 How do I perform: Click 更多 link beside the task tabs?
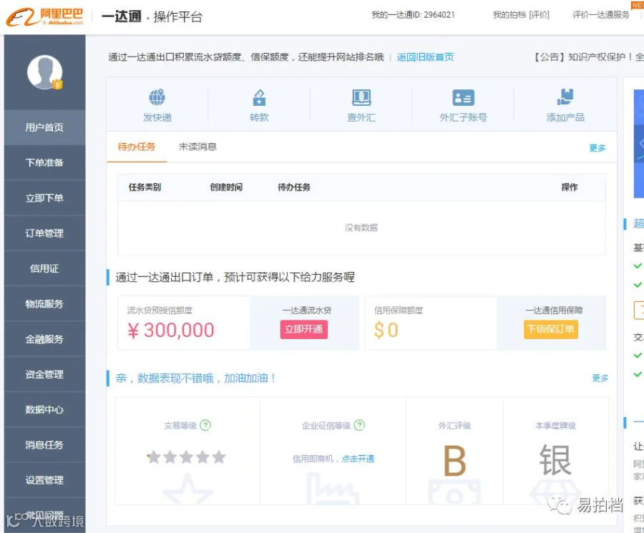[597, 148]
